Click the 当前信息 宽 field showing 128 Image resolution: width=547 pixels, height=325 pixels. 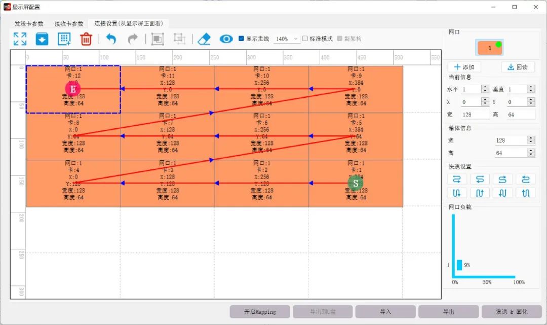click(x=475, y=115)
